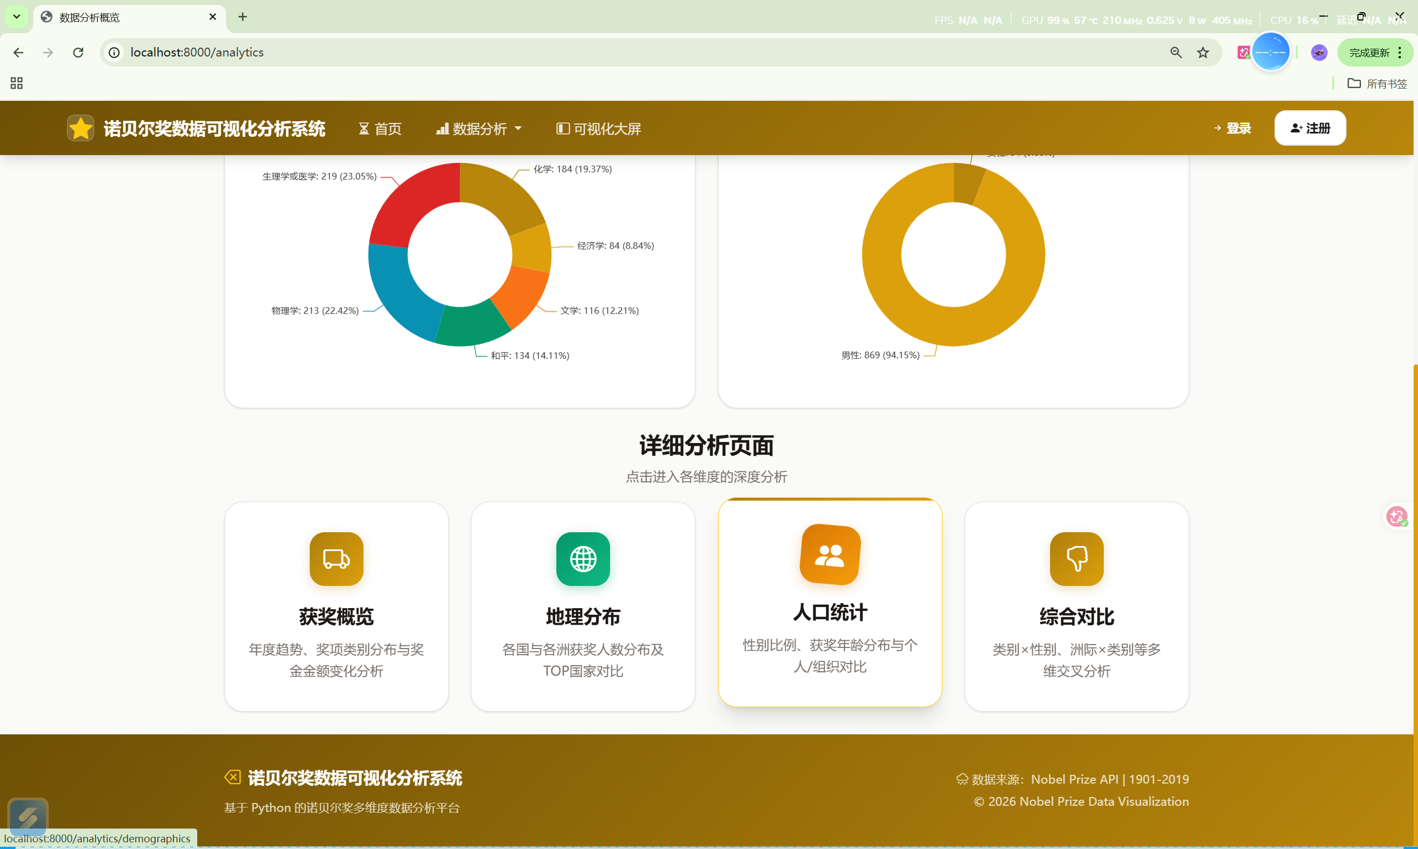1418x849 pixels.
Task: Click the browser zoom magnifier icon
Action: [1175, 53]
